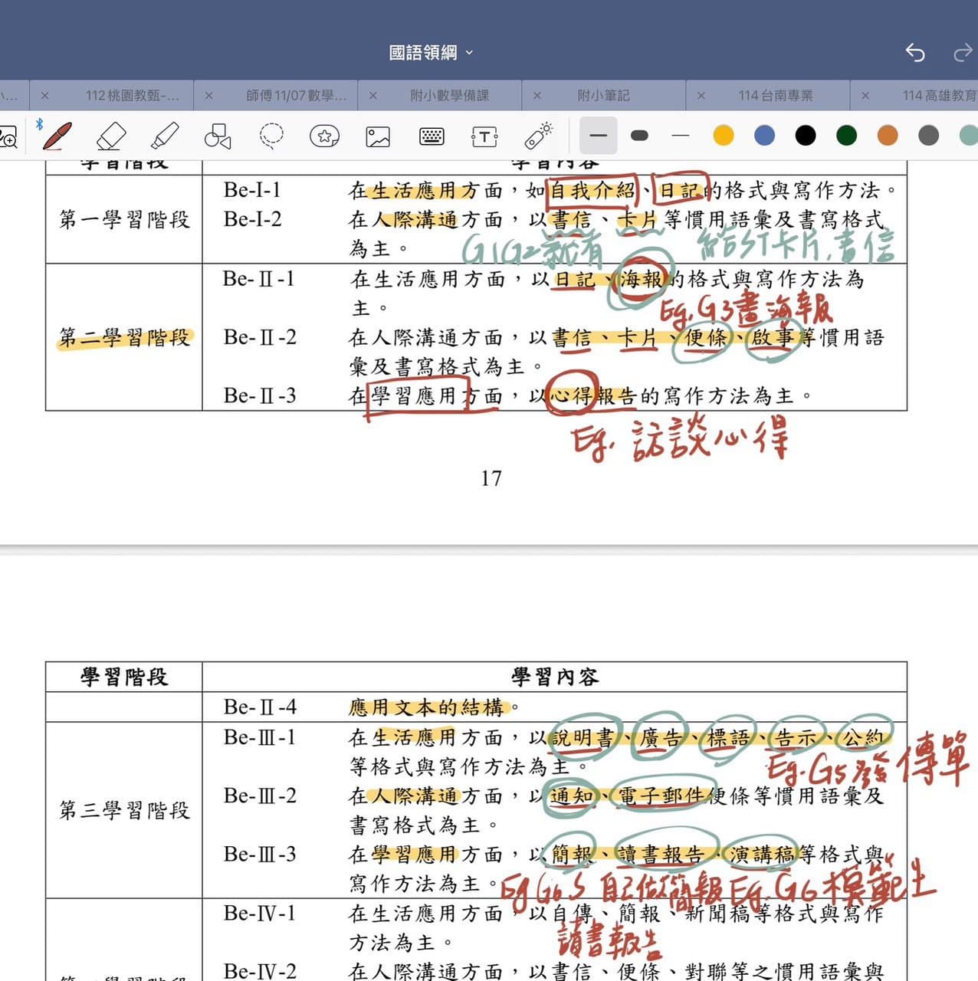Choose the shapes tool
Image resolution: width=978 pixels, height=981 pixels.
pyautogui.click(x=218, y=136)
